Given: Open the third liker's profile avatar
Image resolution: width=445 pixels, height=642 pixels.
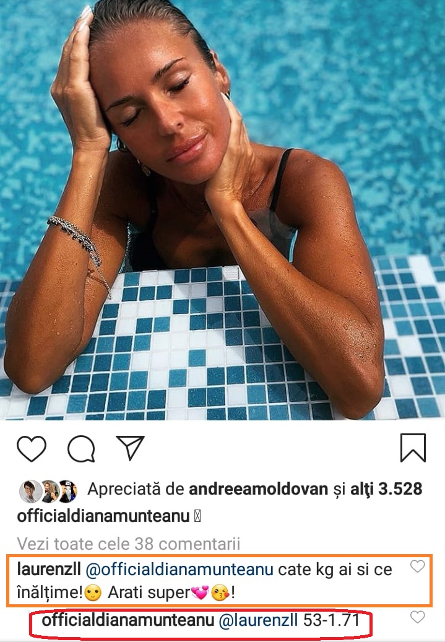Looking at the screenshot, I should click(67, 491).
